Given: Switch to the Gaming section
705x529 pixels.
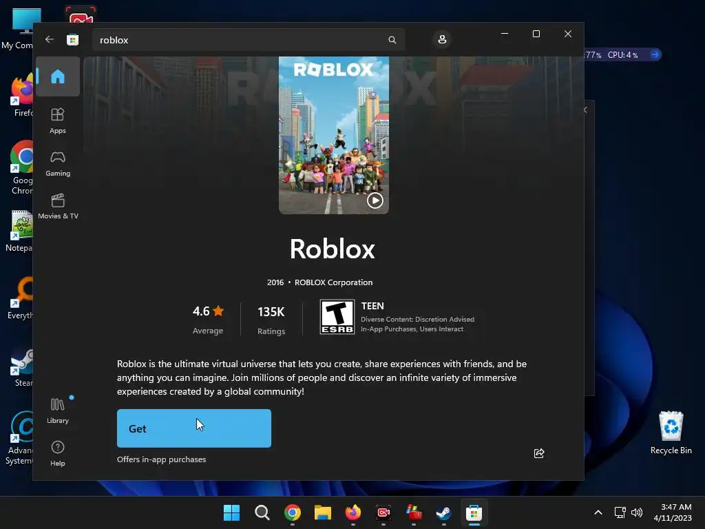Looking at the screenshot, I should tap(58, 164).
